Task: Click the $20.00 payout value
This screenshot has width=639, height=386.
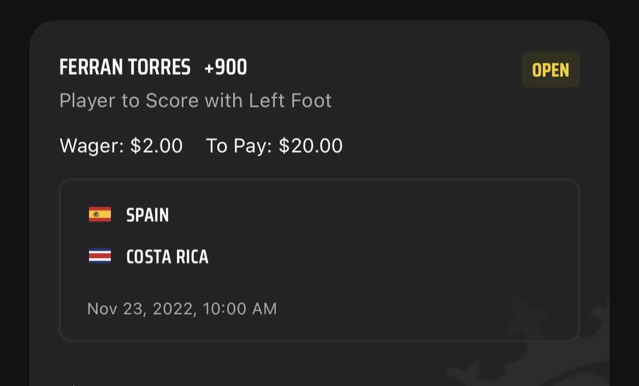Action: 311,146
